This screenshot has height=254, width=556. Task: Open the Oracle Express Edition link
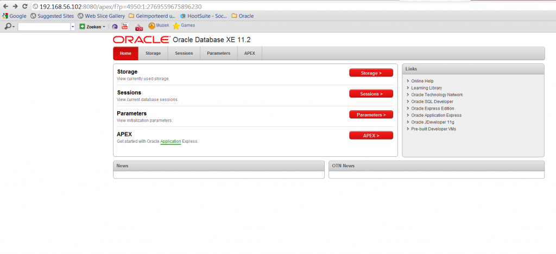click(x=433, y=109)
